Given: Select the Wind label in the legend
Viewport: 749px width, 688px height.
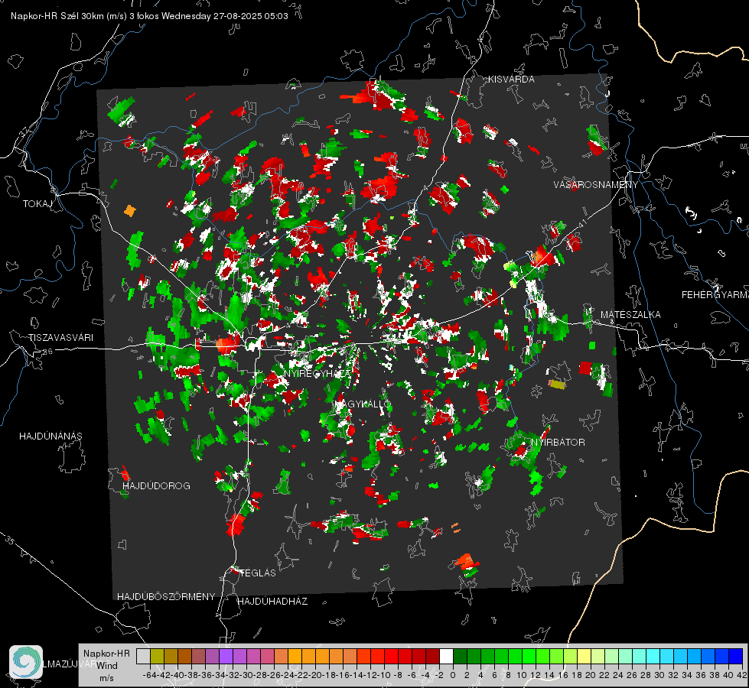Looking at the screenshot, I should 107,666.
